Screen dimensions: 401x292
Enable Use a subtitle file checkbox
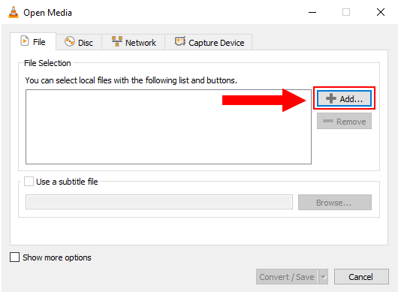click(29, 182)
